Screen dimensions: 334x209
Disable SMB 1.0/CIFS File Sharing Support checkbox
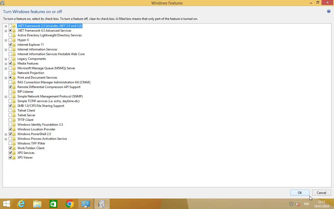pos(10,106)
